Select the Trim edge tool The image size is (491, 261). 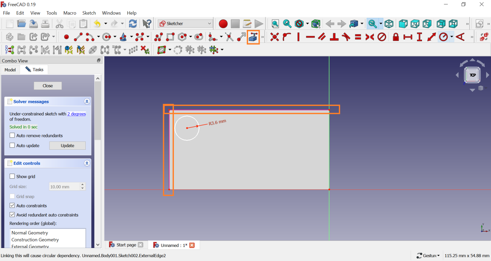[229, 37]
